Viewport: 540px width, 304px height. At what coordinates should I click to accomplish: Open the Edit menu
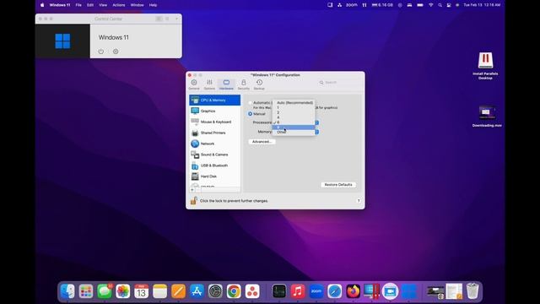point(90,5)
